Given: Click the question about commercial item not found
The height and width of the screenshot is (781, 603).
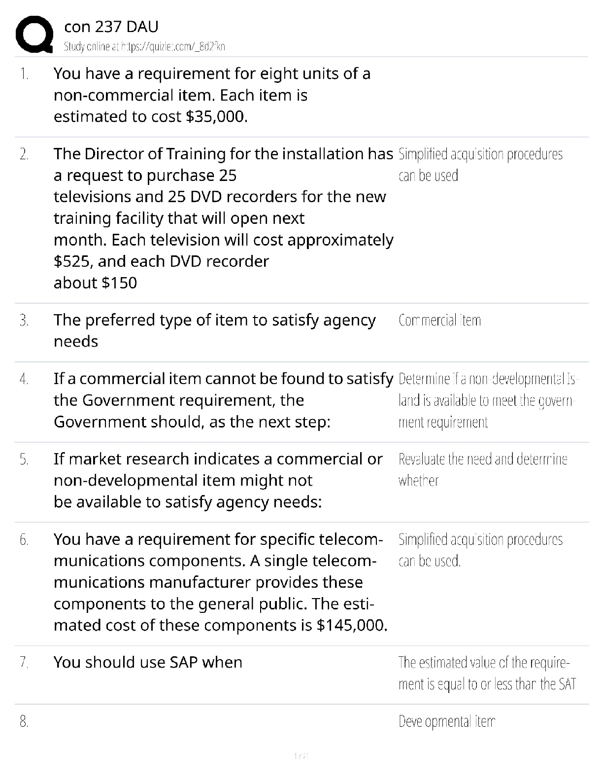Looking at the screenshot, I should click(x=223, y=400).
